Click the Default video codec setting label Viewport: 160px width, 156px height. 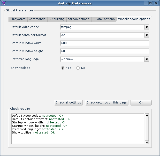pos(25,27)
